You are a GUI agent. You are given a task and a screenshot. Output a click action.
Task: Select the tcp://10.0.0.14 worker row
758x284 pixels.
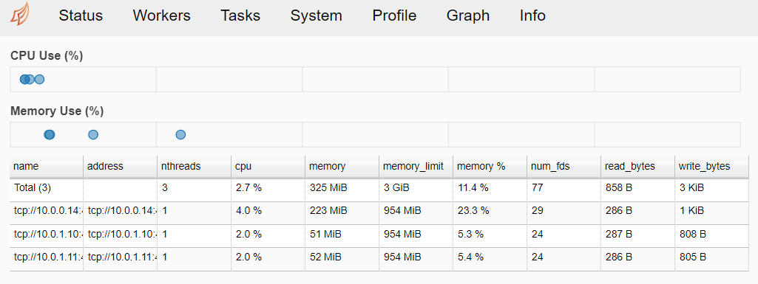379,211
